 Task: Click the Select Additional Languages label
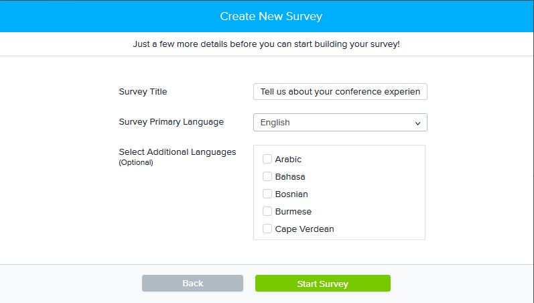click(x=177, y=152)
